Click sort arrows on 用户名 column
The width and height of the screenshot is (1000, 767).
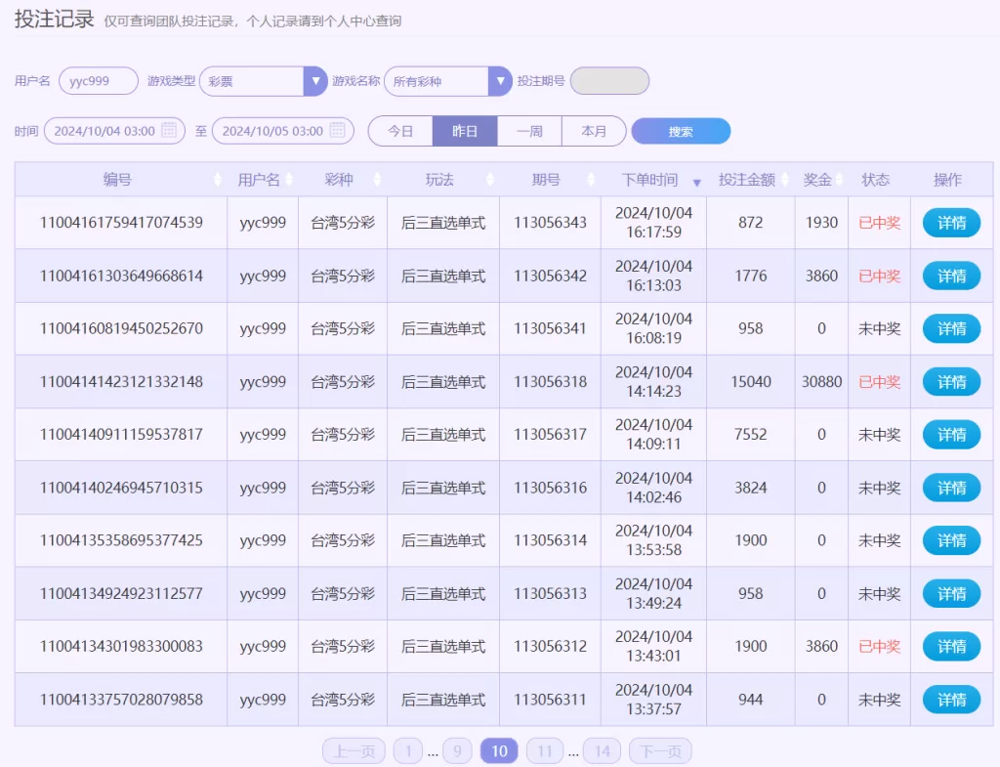pos(289,180)
